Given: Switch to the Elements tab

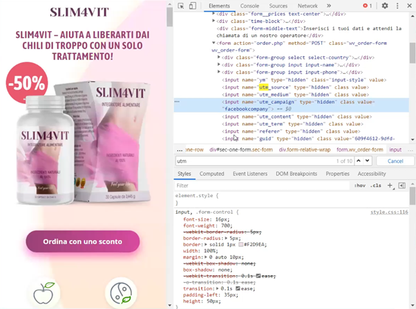Looking at the screenshot, I should click(219, 6).
